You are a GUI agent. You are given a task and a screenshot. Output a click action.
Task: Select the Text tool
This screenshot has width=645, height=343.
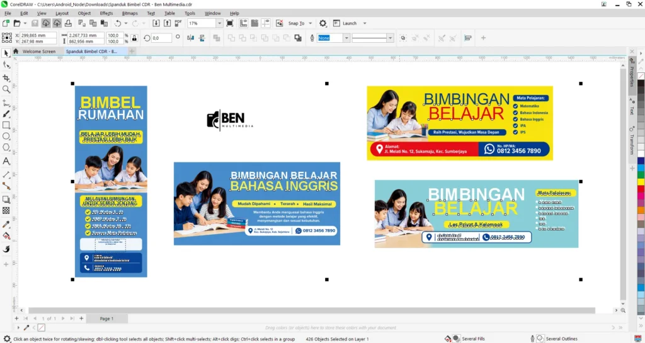[6, 162]
